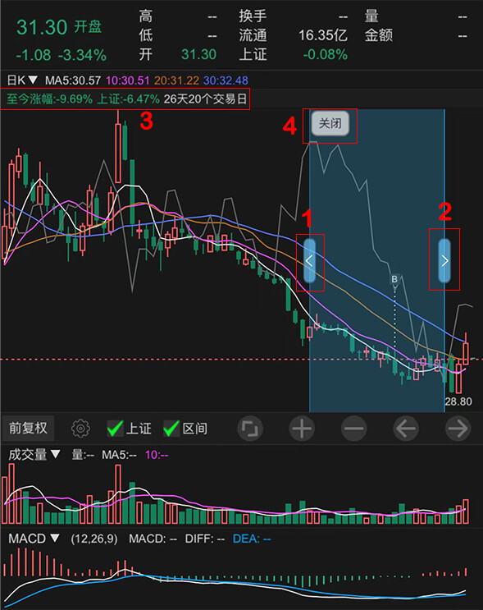The width and height of the screenshot is (483, 610).
Task: Shift chart left with arrow icon
Action: coord(406,429)
